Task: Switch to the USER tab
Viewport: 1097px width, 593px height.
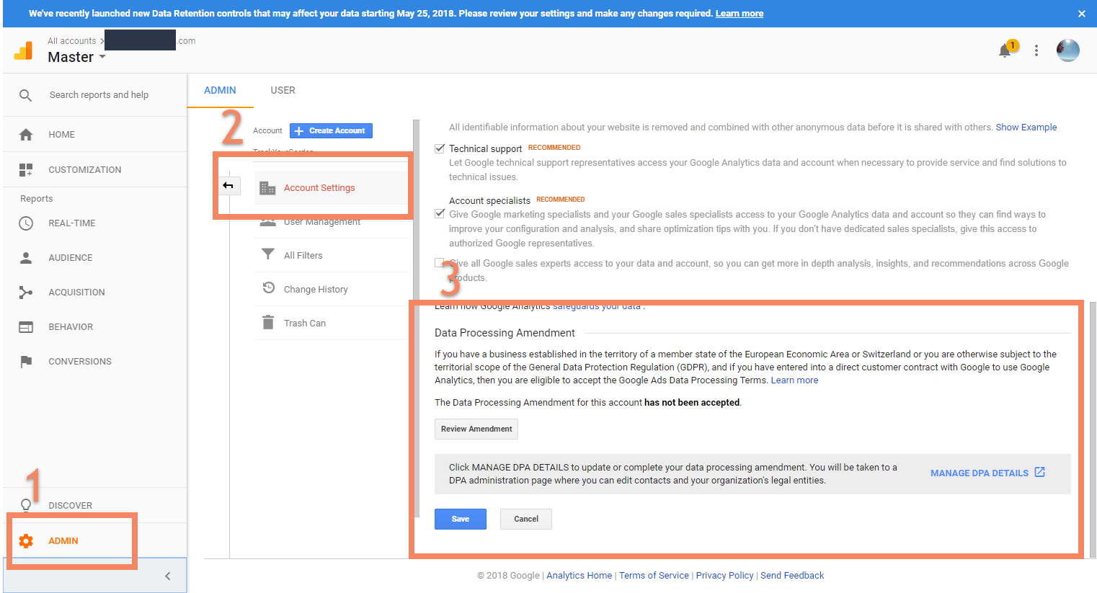Action: coord(283,90)
